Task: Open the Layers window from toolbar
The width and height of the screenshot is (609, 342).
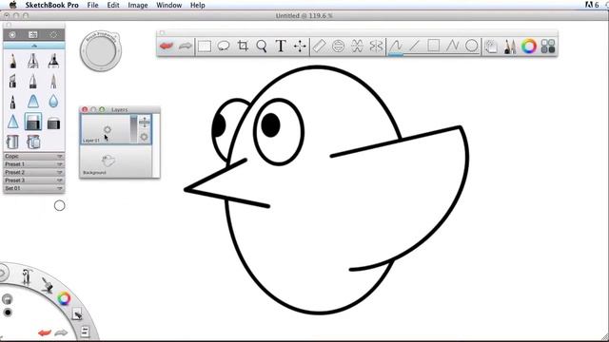Action: pyautogui.click(x=491, y=47)
